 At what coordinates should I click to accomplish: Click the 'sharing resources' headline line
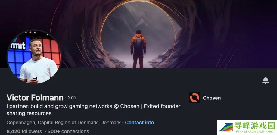coord(29,113)
